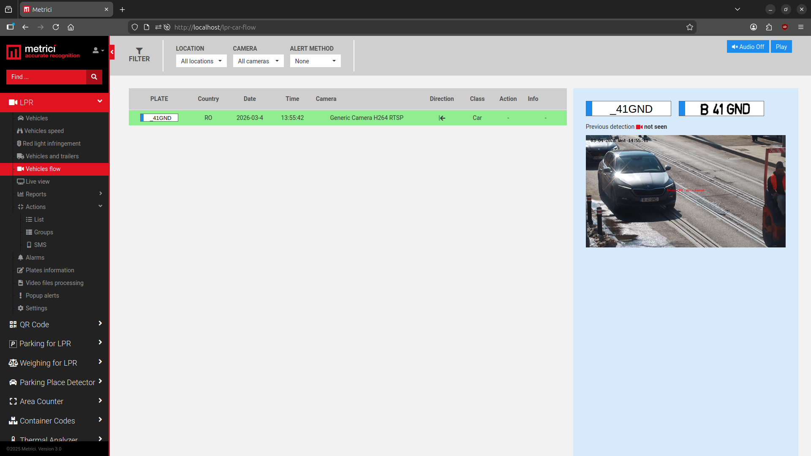
Task: Expand Area Counter section
Action: (54, 402)
